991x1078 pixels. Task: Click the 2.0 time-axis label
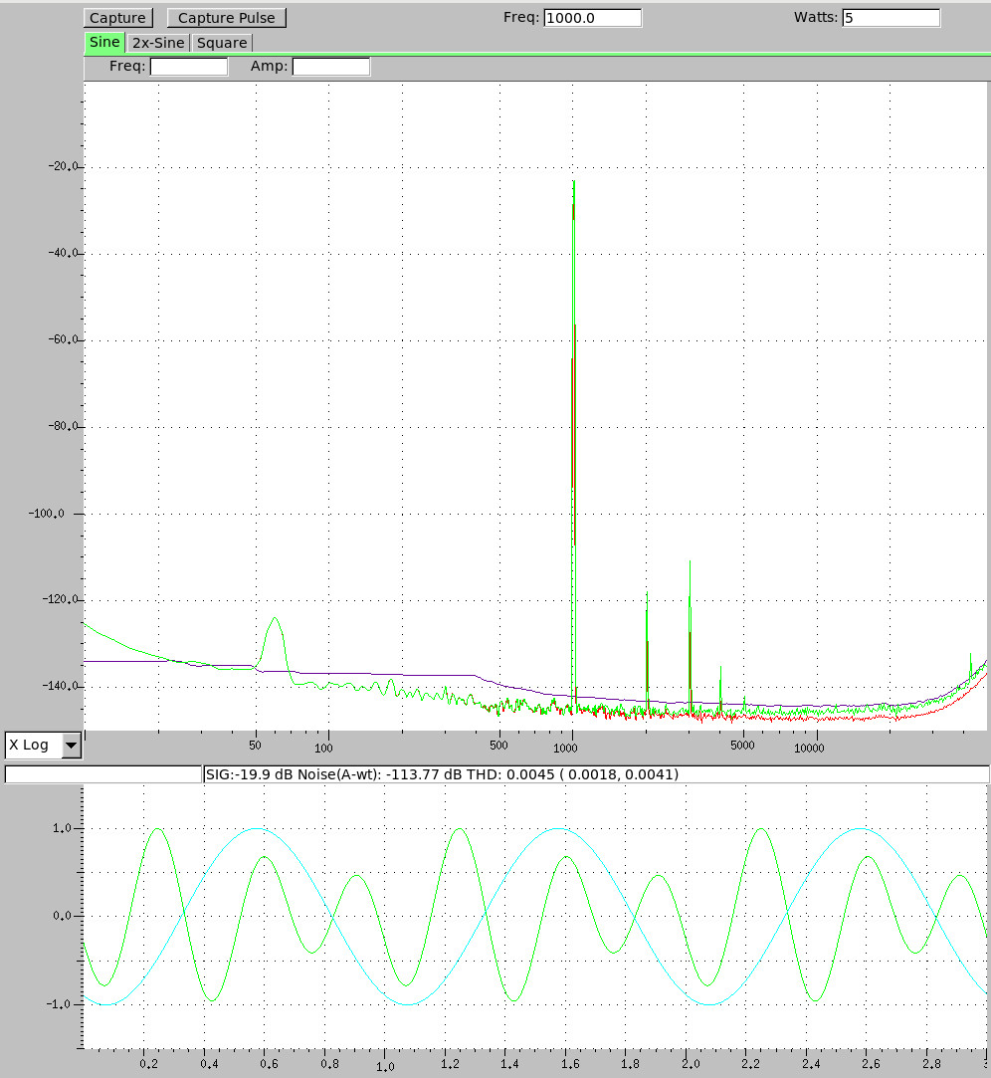coord(691,1064)
